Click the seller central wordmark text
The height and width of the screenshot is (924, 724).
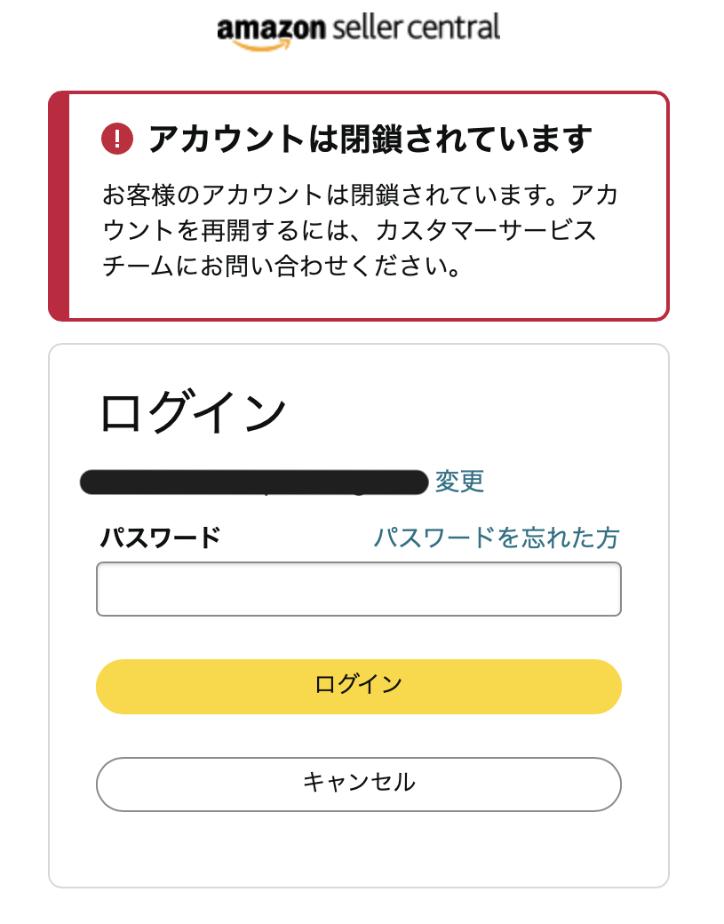click(x=418, y=27)
